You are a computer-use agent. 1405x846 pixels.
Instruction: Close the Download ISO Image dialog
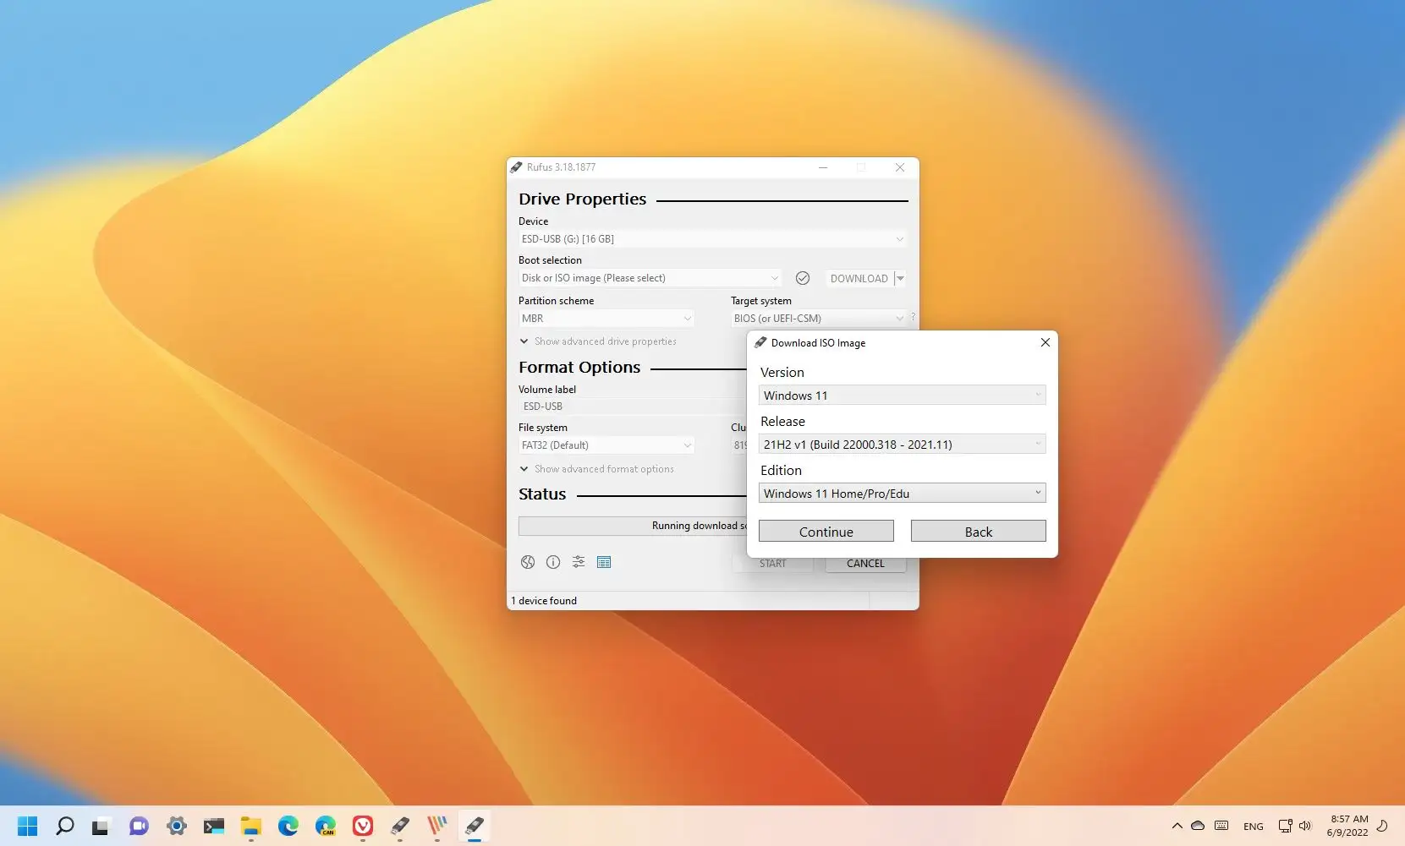[x=1046, y=342]
